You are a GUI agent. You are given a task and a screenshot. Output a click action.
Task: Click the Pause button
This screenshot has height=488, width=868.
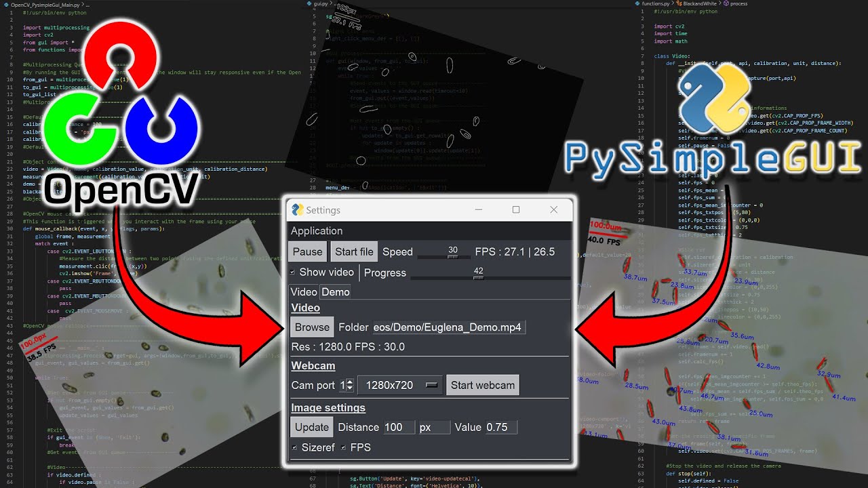[x=308, y=251]
